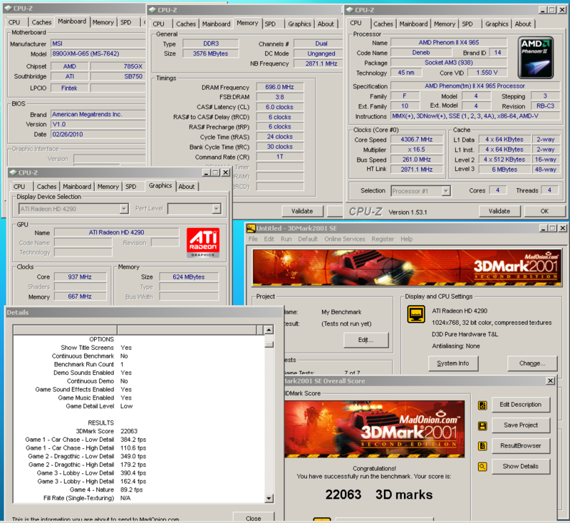The height and width of the screenshot is (523, 570).
Task: Click the Change... display settings button
Action: [532, 363]
